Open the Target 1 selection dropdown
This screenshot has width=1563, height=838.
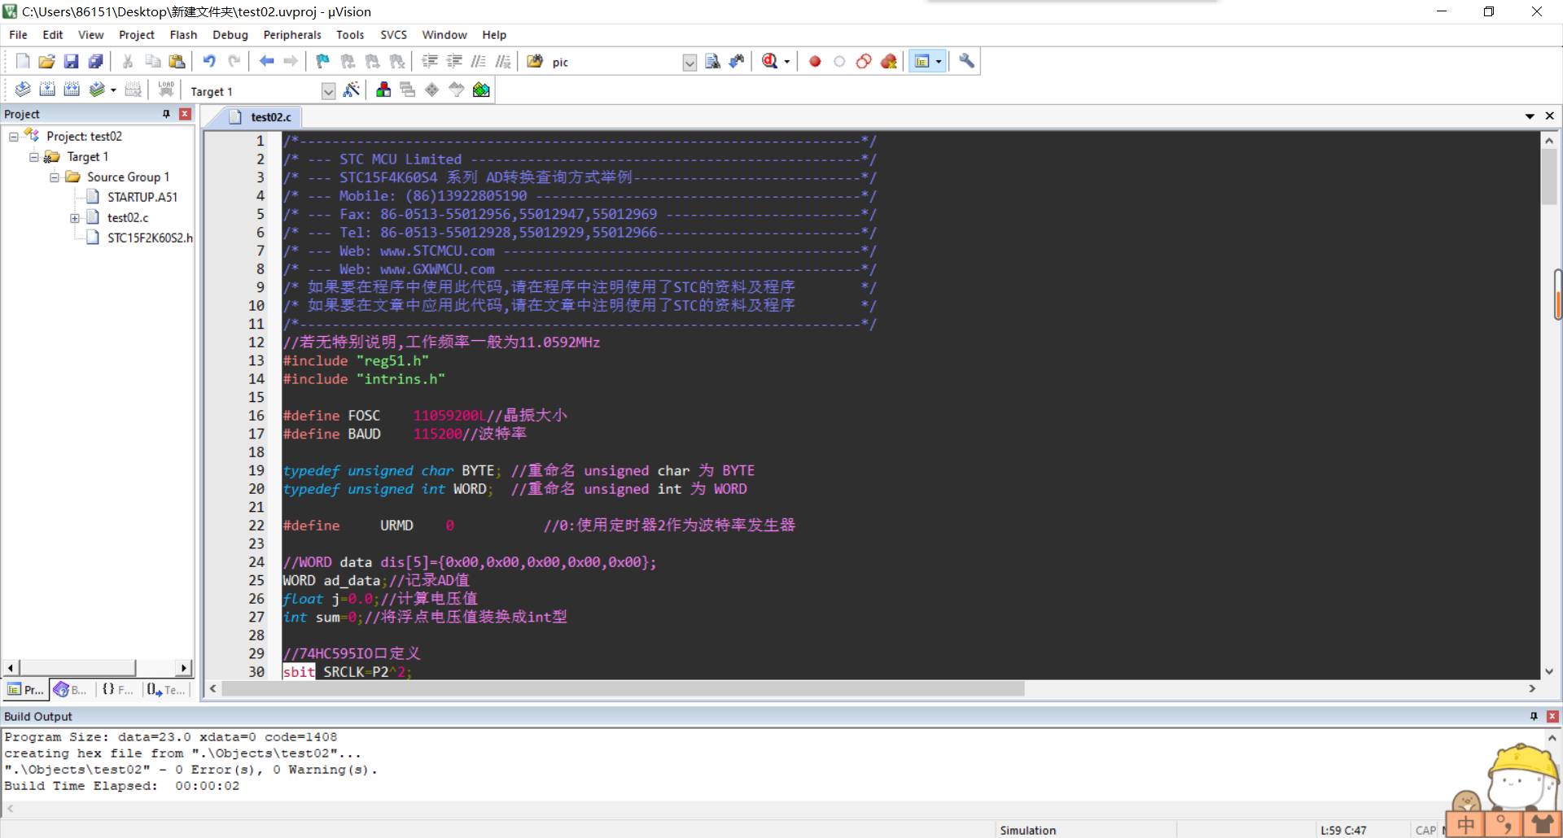tap(328, 91)
